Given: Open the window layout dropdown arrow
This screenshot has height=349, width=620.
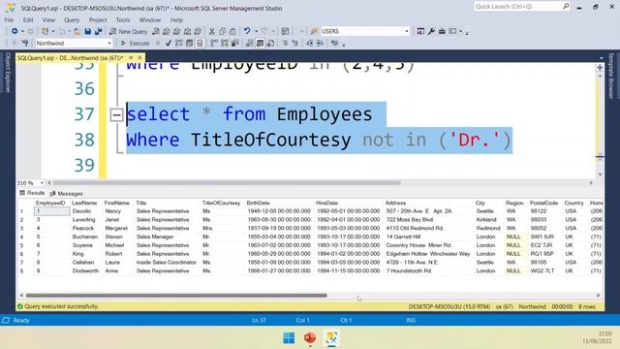Looking at the screenshot, I should [460, 31].
